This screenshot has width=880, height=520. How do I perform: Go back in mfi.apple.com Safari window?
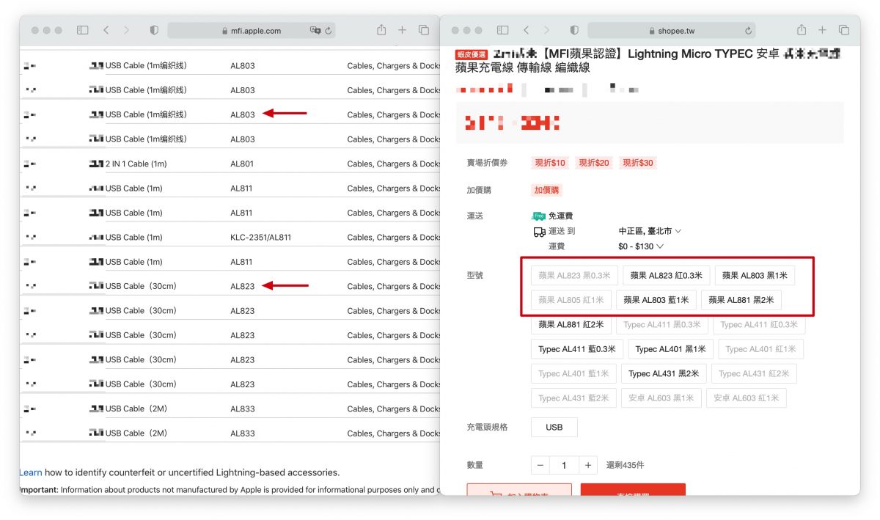tap(106, 30)
